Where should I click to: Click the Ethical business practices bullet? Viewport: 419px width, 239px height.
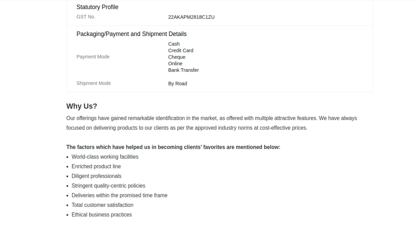(102, 215)
